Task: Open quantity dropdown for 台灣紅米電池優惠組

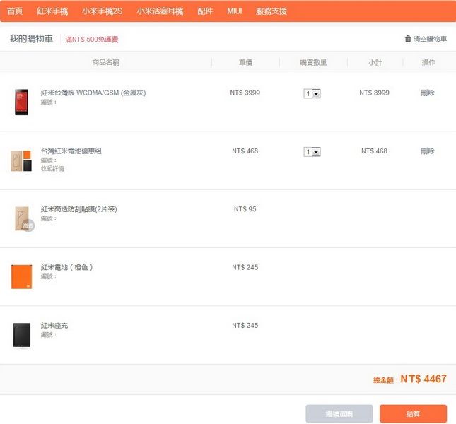Action: pos(312,152)
